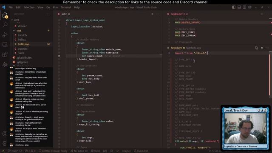Open the CMake triangle icon in activity bar
272x153 pixels.
click(x=5, y=64)
